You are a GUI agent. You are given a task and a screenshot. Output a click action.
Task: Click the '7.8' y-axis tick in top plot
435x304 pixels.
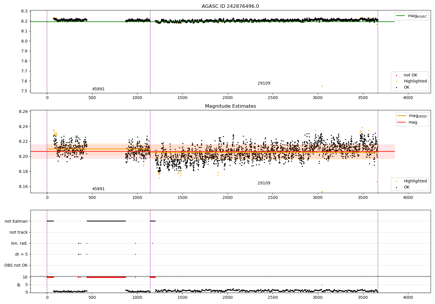click(x=25, y=61)
